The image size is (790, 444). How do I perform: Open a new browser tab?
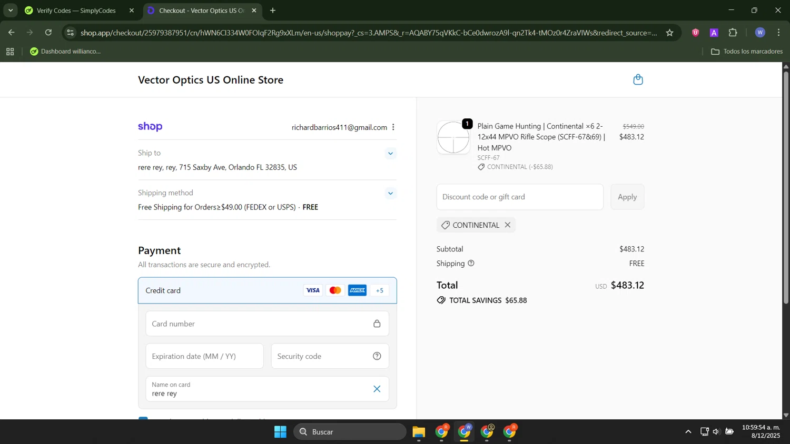click(x=273, y=11)
